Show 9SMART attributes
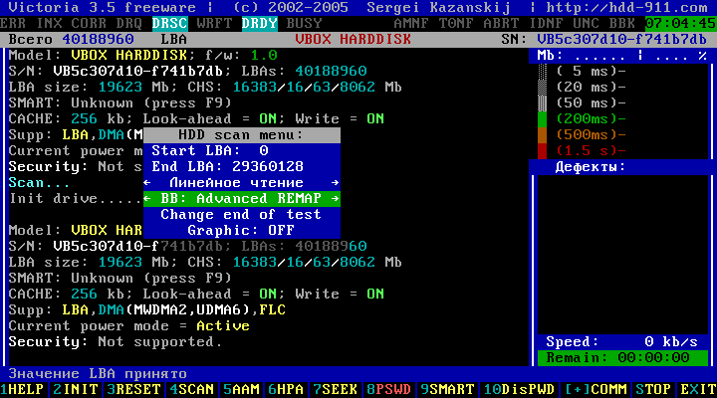This screenshot has width=717, height=398. point(447,389)
